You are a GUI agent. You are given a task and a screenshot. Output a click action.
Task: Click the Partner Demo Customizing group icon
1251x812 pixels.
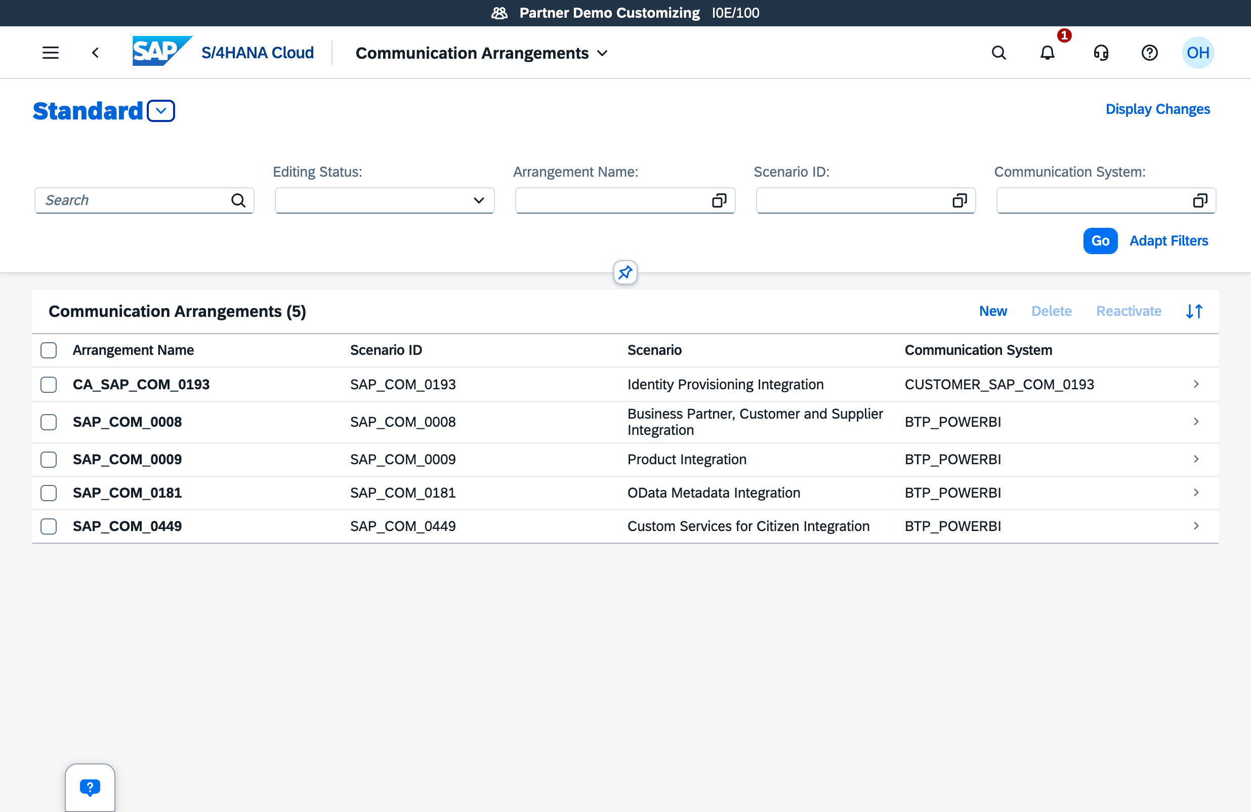499,13
